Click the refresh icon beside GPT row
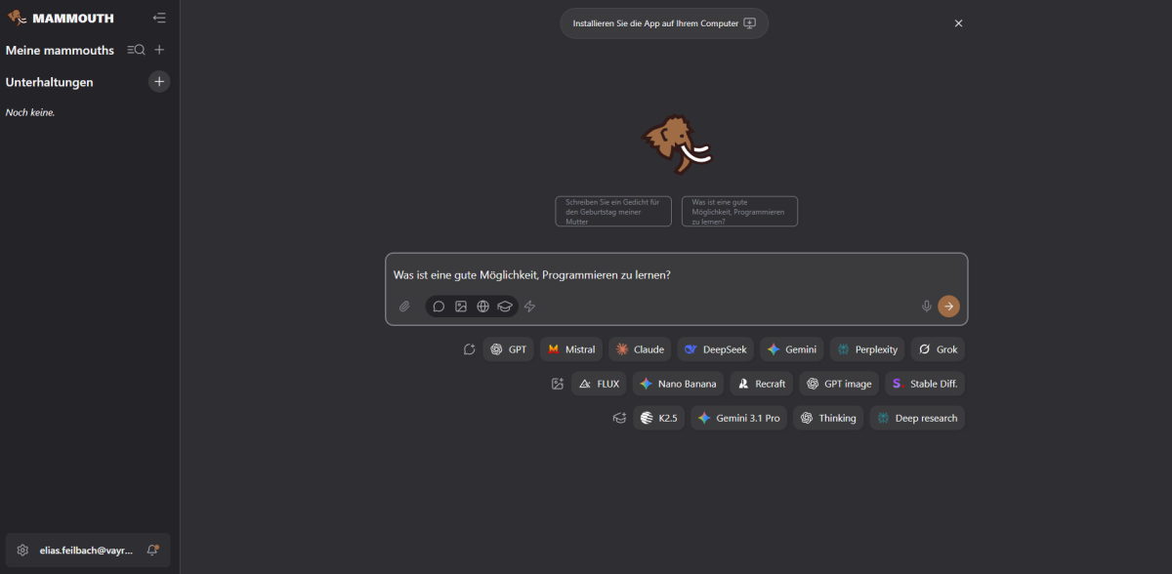Screen dimensions: 1172x574 pos(470,349)
